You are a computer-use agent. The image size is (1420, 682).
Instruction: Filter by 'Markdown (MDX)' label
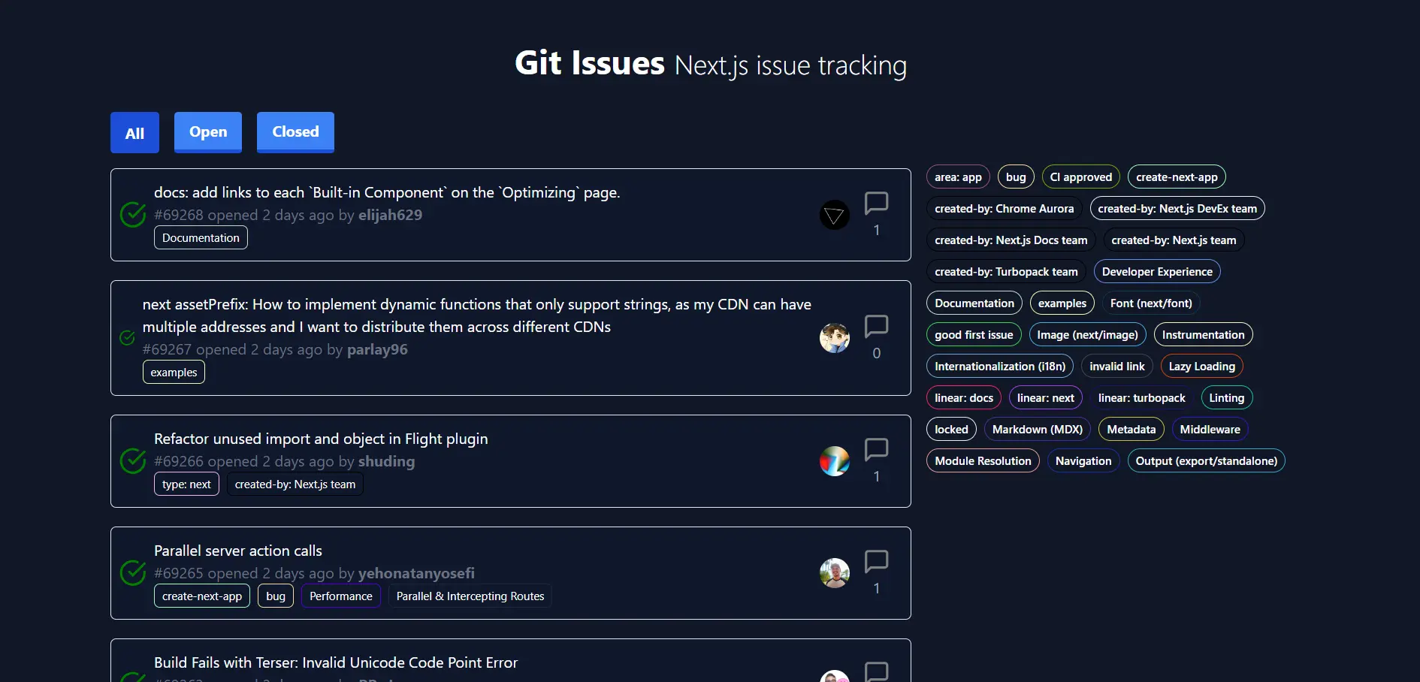(x=1038, y=430)
